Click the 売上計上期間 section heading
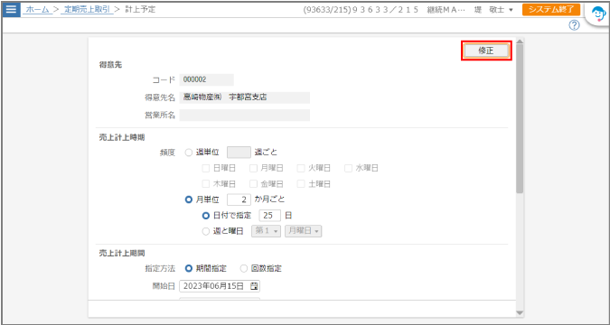This screenshot has height=325, width=610. coord(122,254)
